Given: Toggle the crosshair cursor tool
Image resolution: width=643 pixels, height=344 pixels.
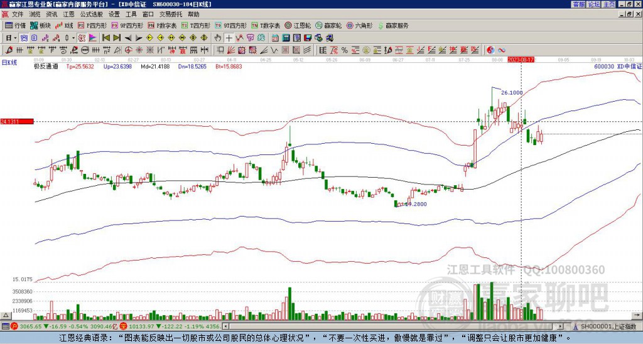Looking at the screenshot, I should point(229,38).
